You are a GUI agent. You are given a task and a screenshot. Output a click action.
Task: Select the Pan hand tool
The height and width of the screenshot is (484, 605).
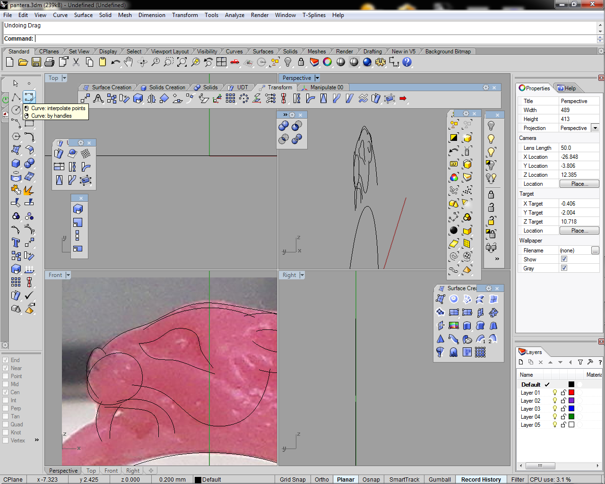[129, 62]
